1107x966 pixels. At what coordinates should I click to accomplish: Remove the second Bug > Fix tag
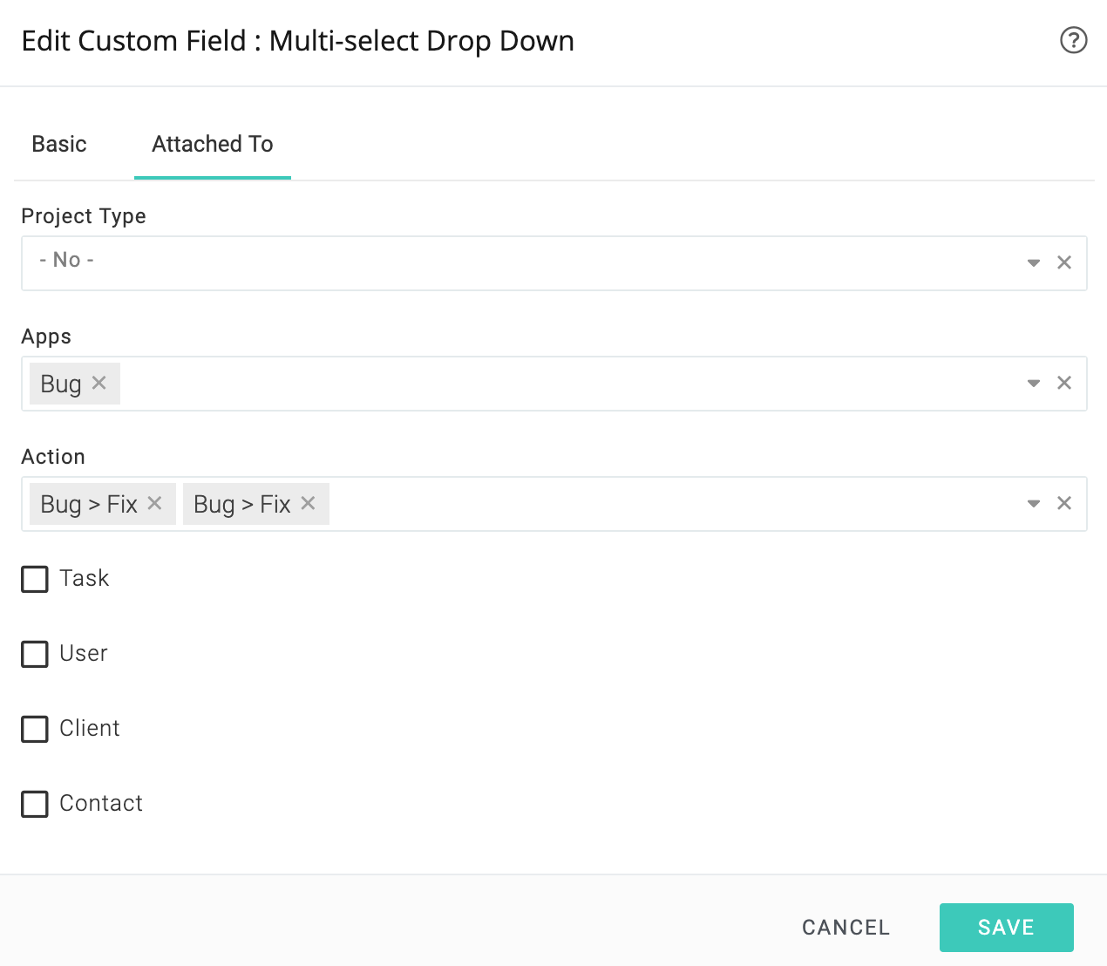(308, 503)
